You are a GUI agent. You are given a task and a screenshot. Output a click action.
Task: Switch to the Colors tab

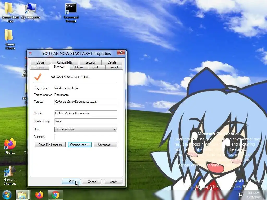(40, 63)
